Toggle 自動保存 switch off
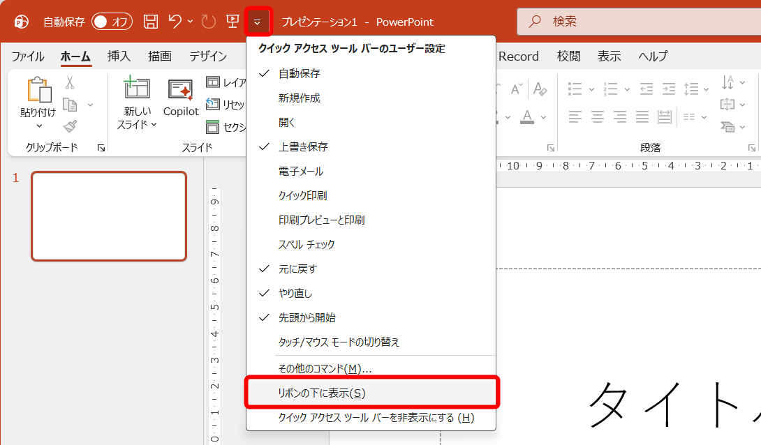 pyautogui.click(x=112, y=22)
